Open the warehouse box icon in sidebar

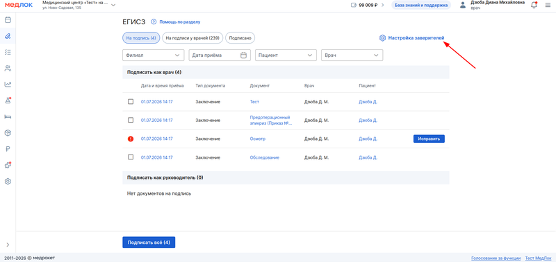coord(8,133)
